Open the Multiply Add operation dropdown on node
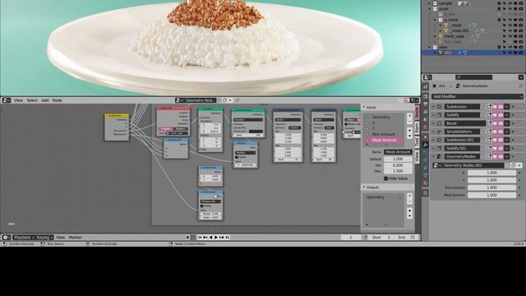 (x=210, y=201)
